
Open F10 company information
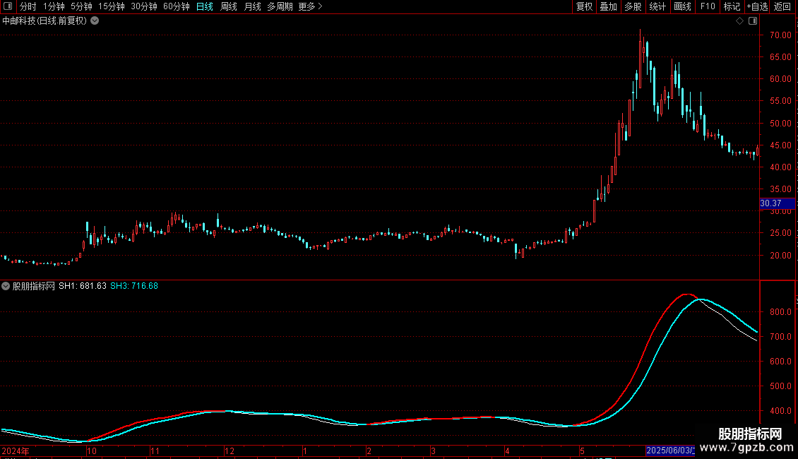pos(708,6)
